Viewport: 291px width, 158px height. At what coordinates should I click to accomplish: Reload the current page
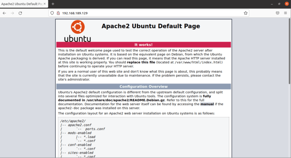pyautogui.click(x=20, y=13)
